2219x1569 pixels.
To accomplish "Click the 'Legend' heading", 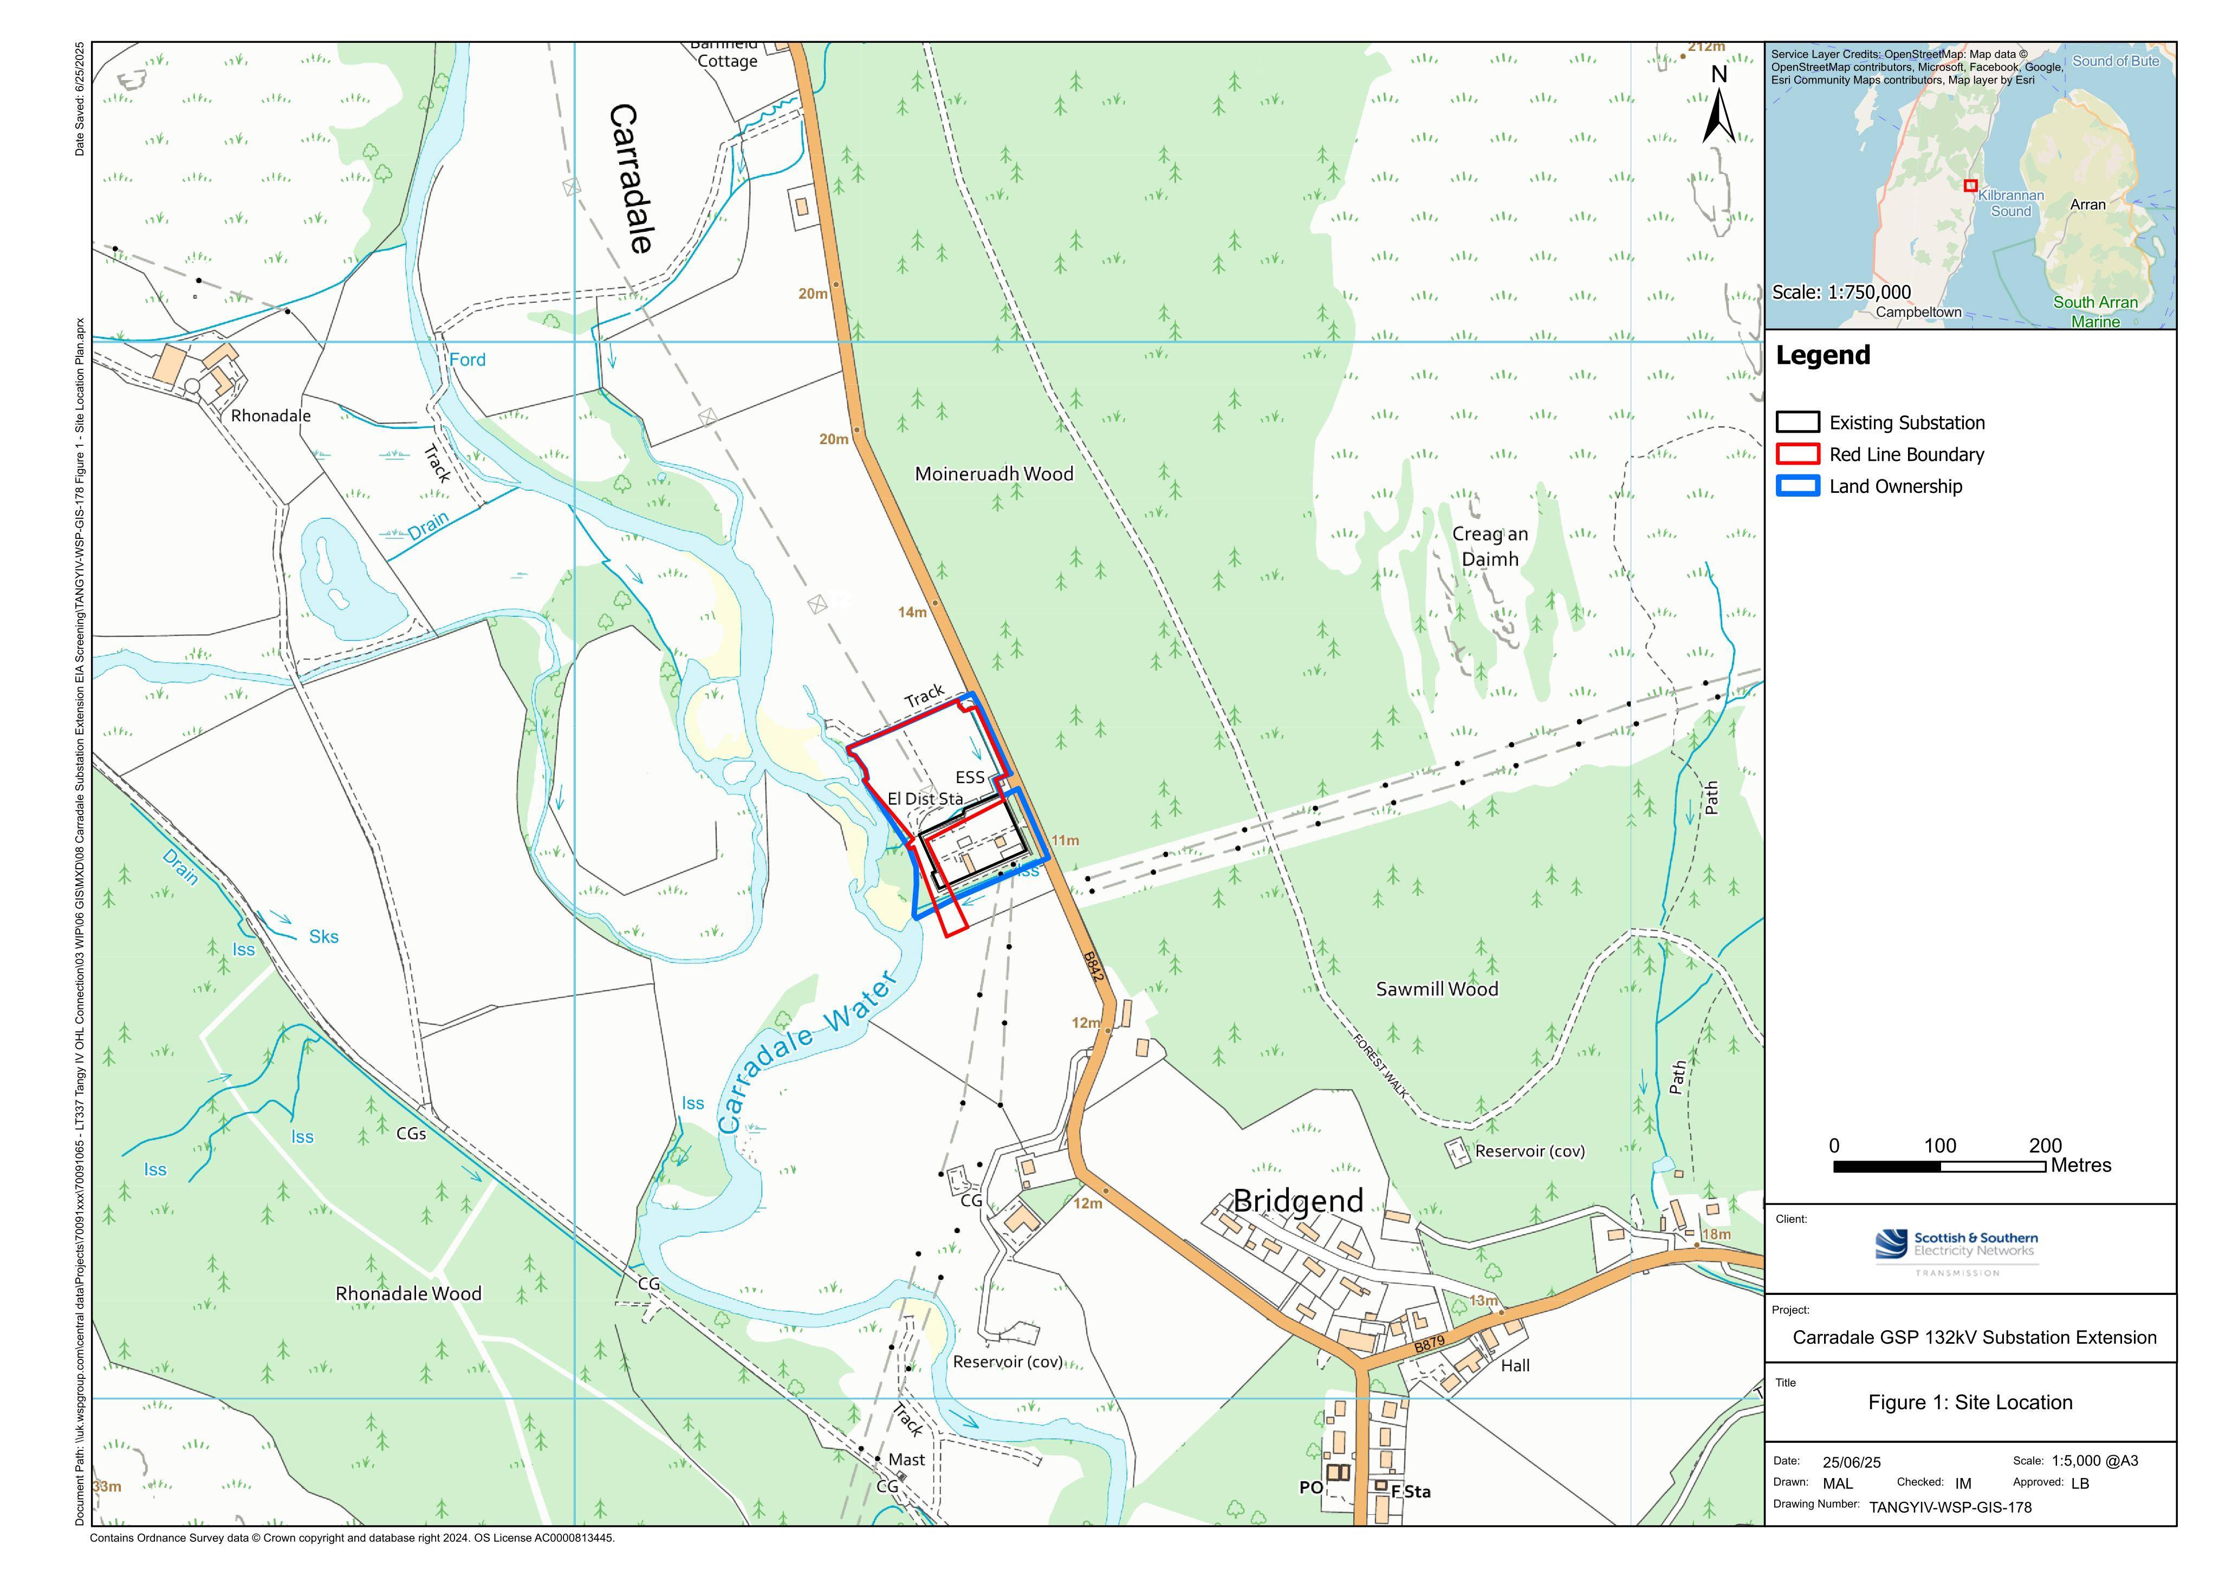I will [x=1823, y=355].
